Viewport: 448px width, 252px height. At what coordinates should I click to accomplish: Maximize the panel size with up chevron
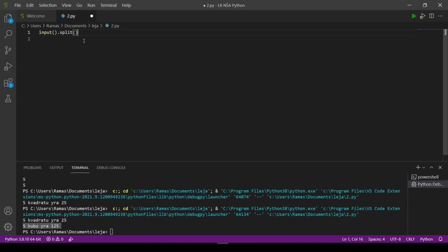point(432,168)
